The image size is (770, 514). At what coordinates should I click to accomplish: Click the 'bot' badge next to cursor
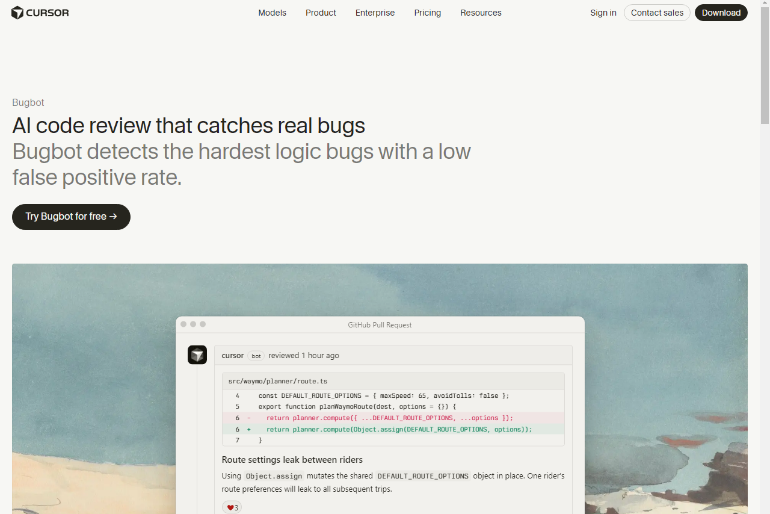pyautogui.click(x=256, y=356)
